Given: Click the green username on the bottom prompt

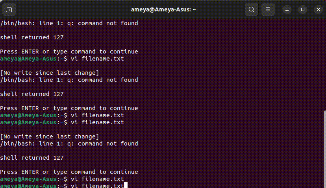Looking at the screenshot, I should point(28,186).
